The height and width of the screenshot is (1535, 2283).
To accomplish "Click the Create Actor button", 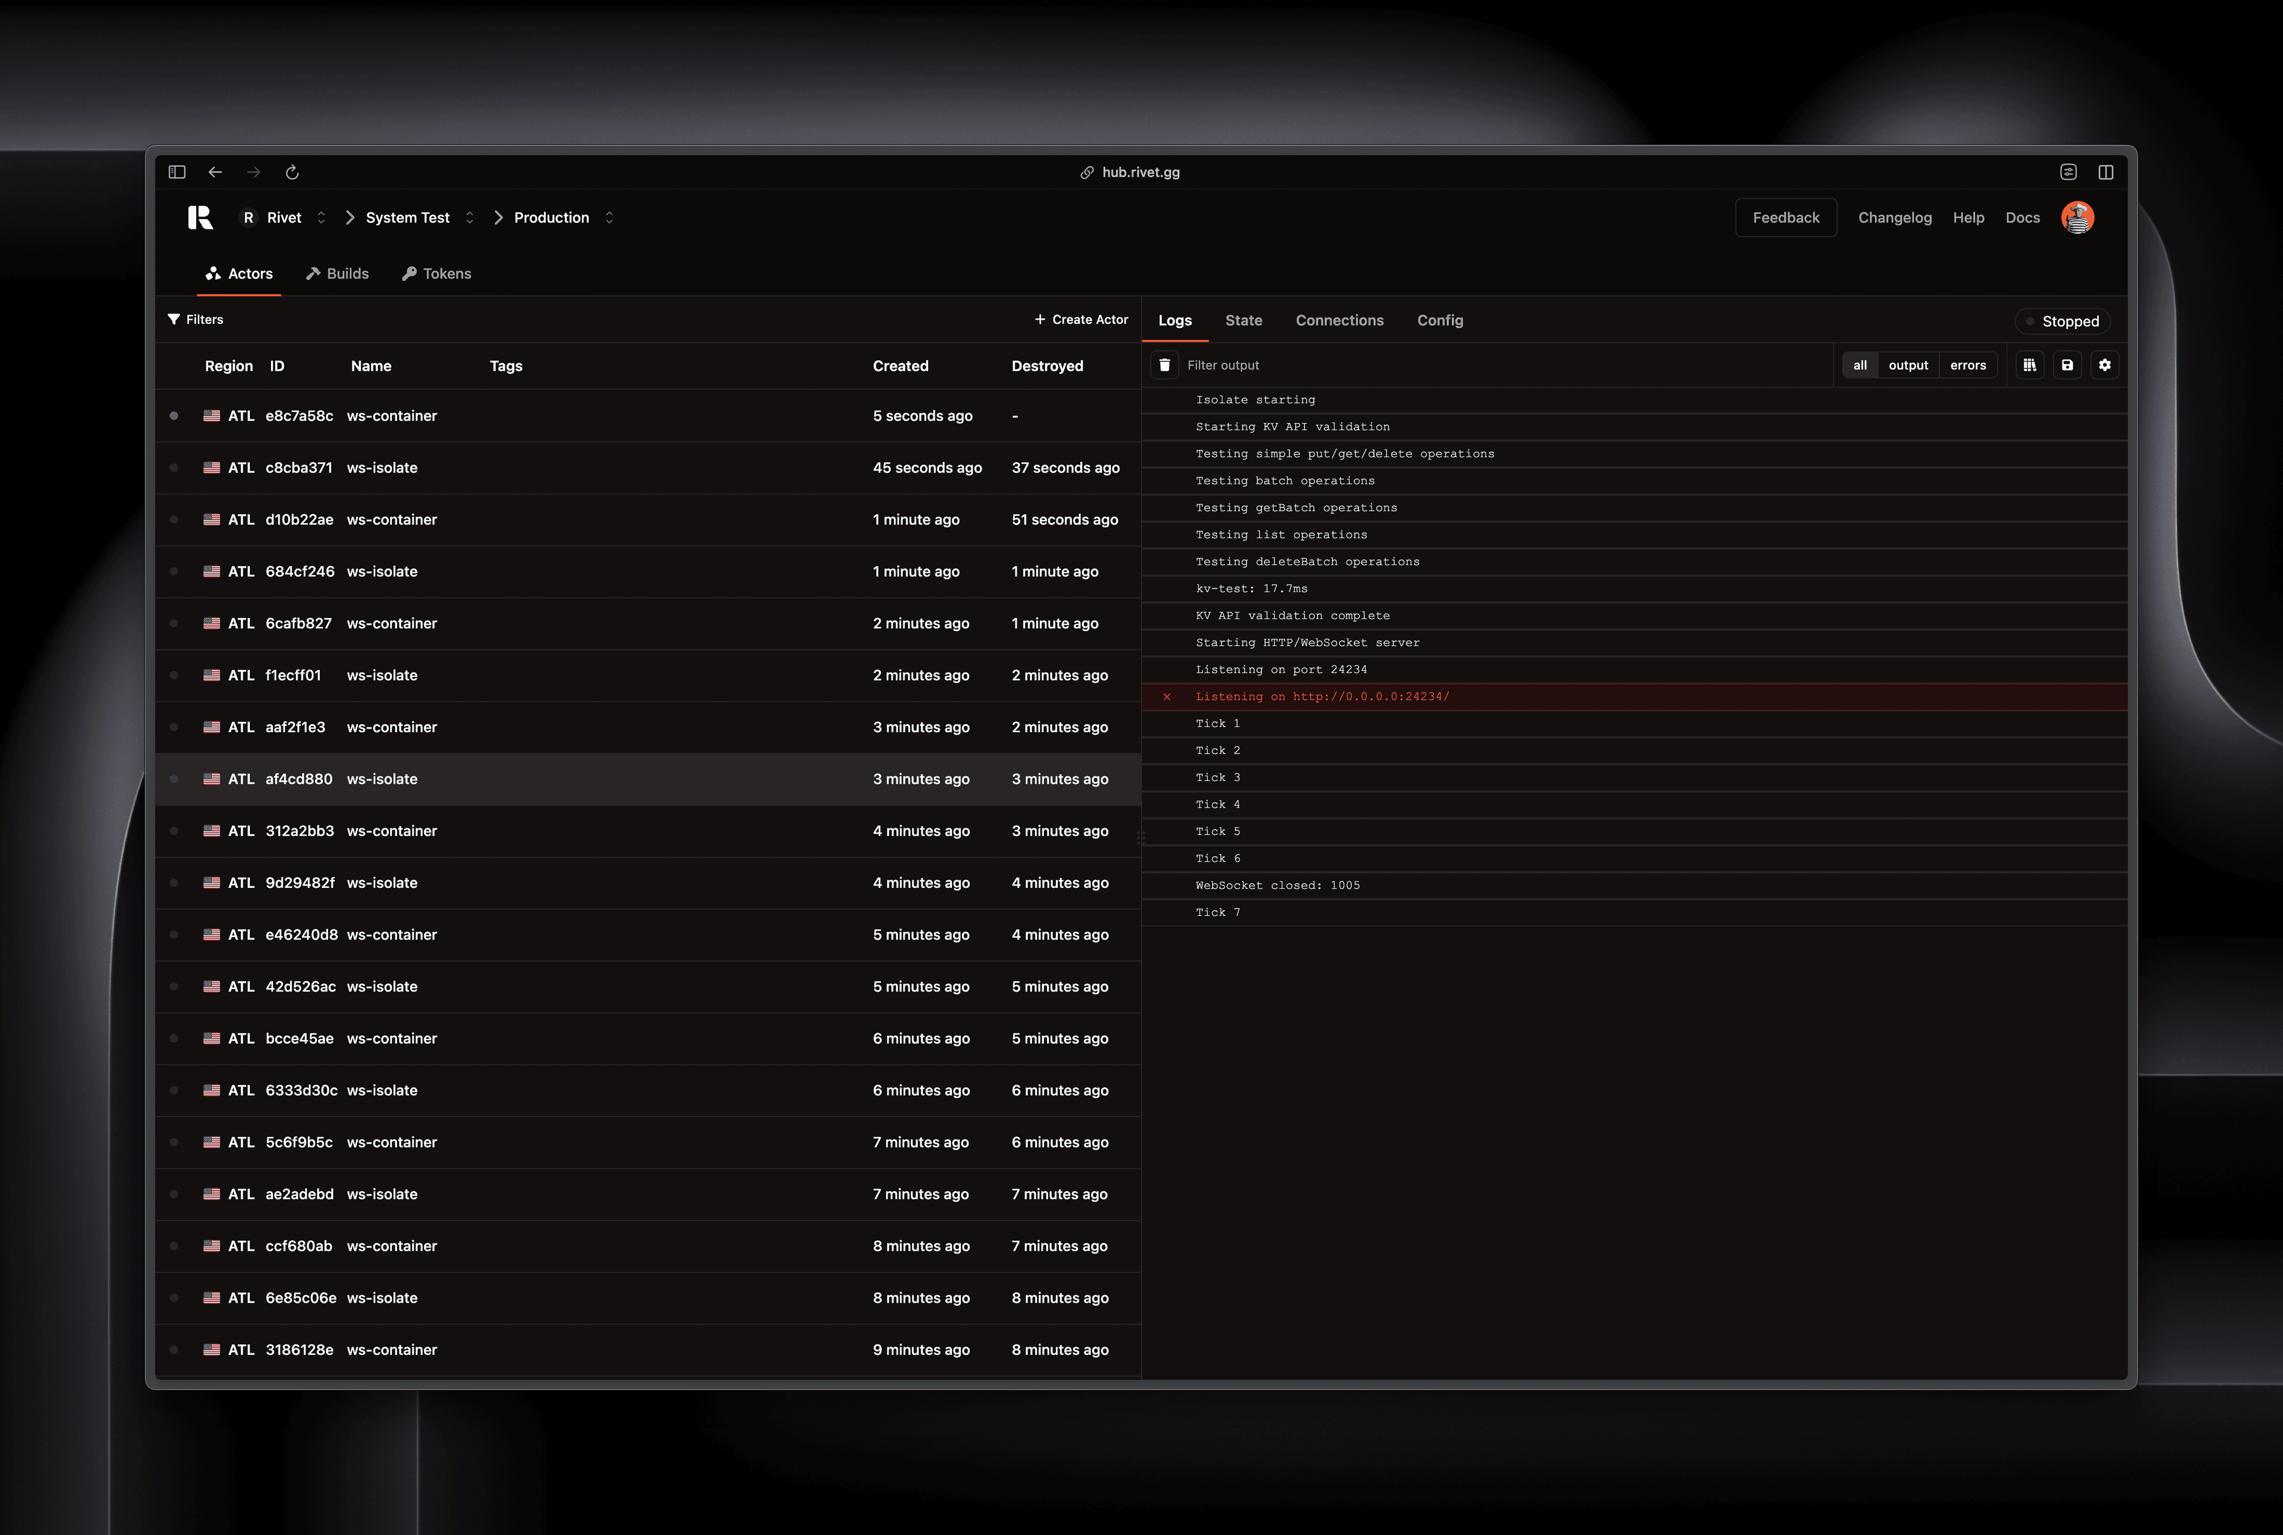I will [x=1081, y=320].
